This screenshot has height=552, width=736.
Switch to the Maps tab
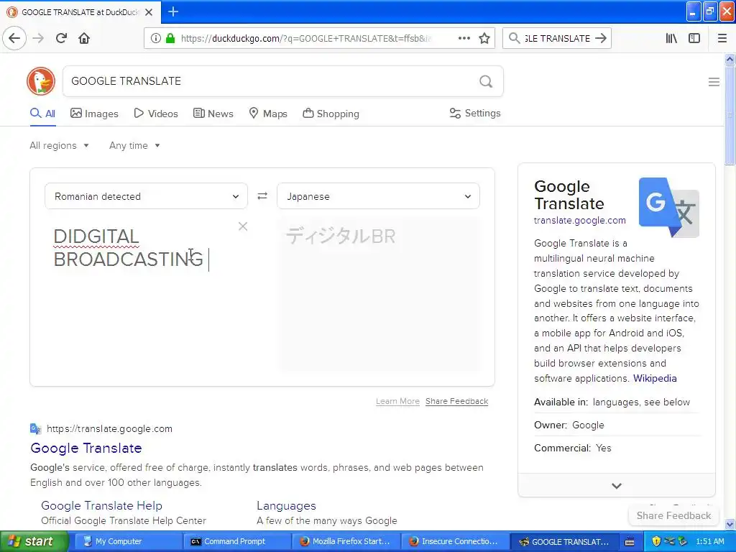coord(268,114)
